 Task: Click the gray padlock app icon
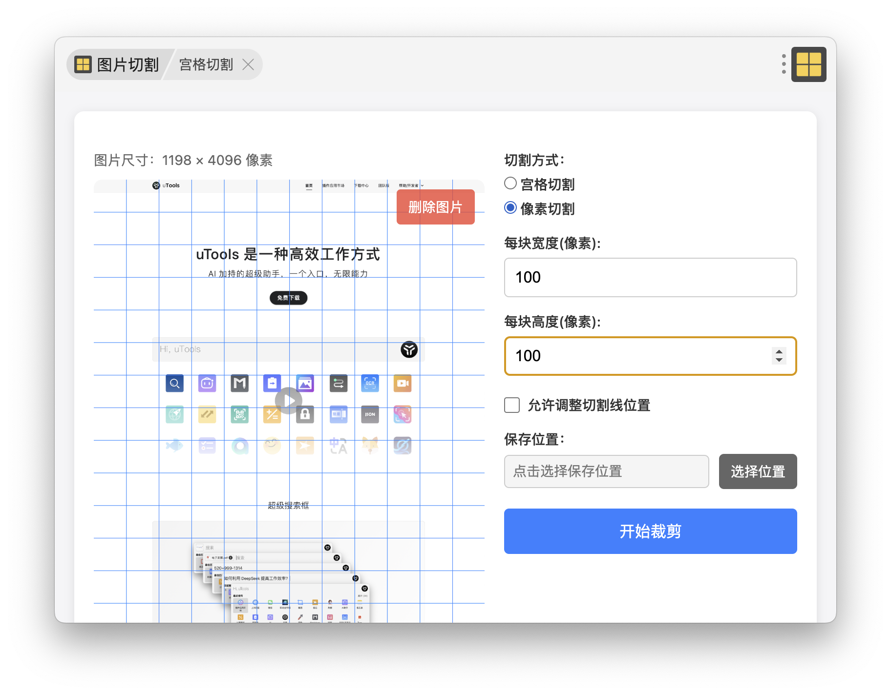[x=305, y=414]
